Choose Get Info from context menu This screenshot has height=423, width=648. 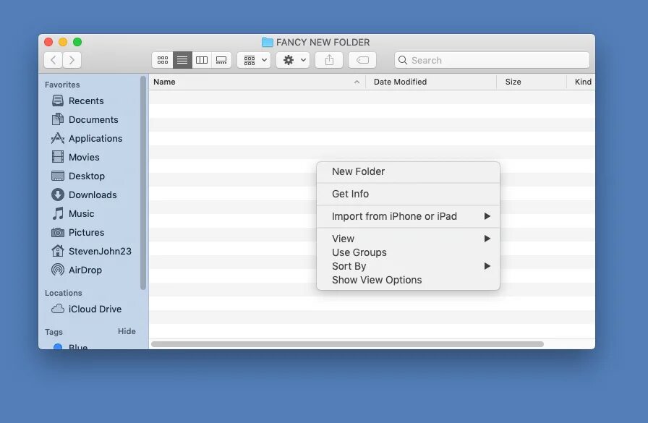(x=408, y=194)
